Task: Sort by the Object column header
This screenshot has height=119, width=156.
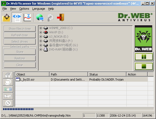Action: tap(32, 74)
